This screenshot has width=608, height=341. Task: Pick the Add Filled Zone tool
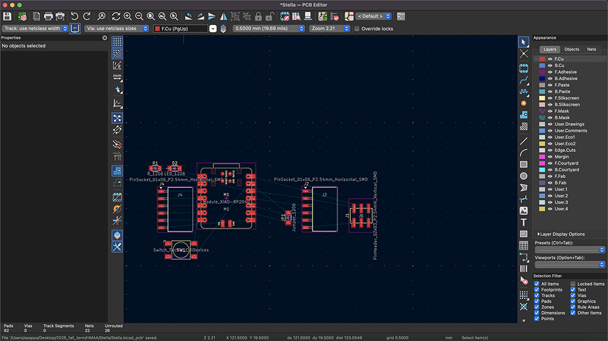coord(523,115)
